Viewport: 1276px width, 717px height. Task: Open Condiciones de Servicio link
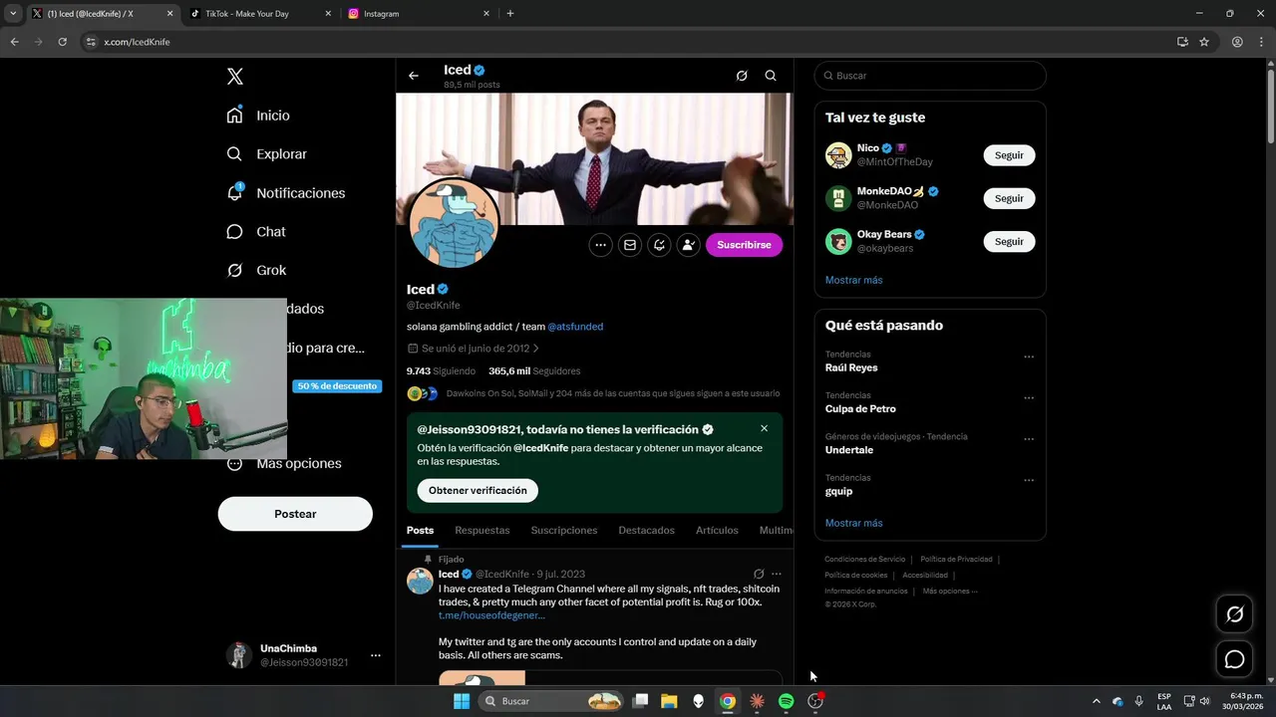tap(864, 560)
